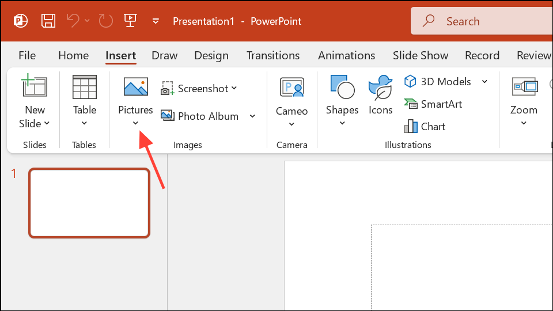Insert a Table using grid icon
553x311 pixels.
85,87
